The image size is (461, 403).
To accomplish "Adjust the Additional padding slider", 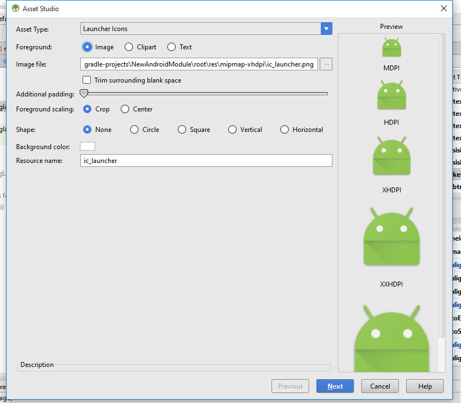I will pos(84,93).
